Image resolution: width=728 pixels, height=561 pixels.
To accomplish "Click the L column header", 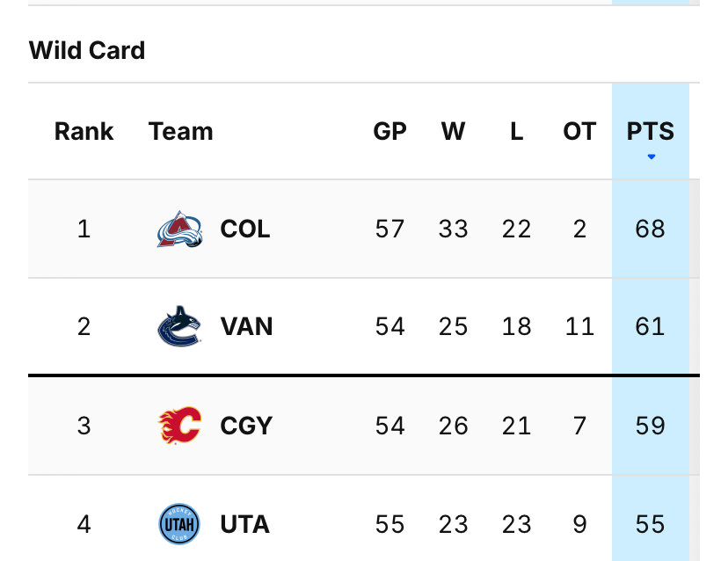I will [516, 131].
